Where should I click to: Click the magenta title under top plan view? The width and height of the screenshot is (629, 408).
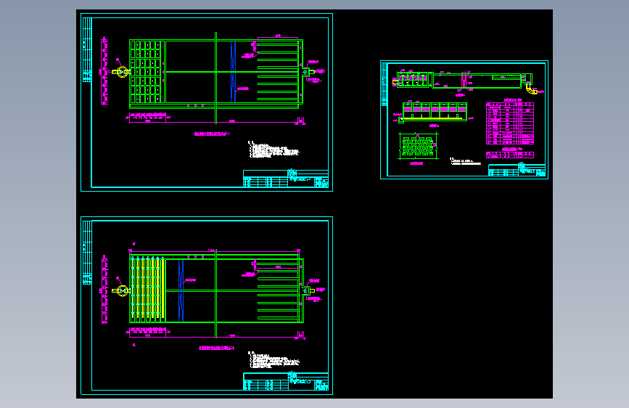point(212,134)
